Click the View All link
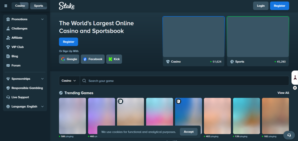298x141 pixels. (x=283, y=93)
